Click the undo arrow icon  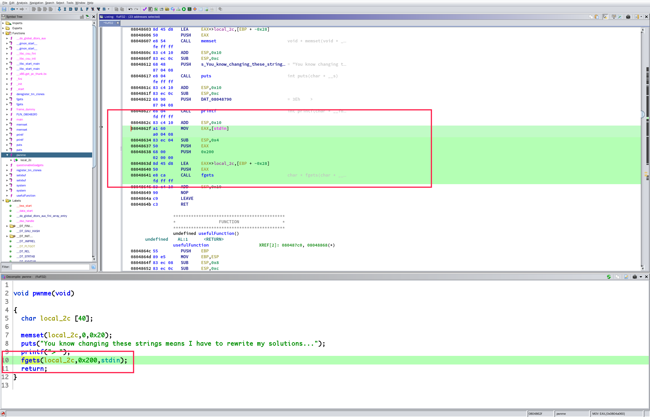(130, 9)
